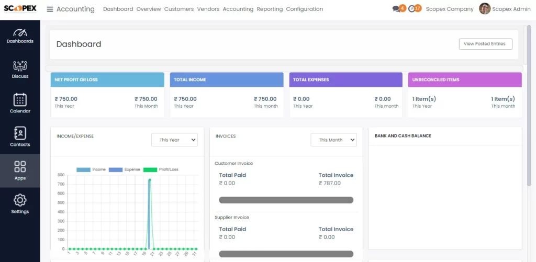This screenshot has height=262, width=536.
Task: Open the Overview menu
Action: tap(149, 9)
